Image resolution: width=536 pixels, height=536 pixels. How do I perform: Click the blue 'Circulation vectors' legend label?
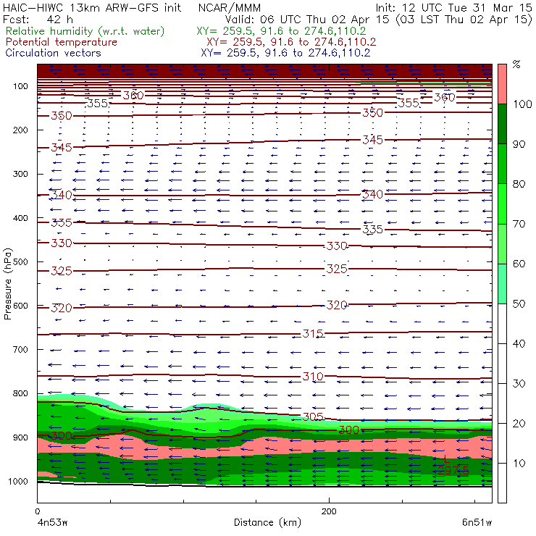(54, 53)
